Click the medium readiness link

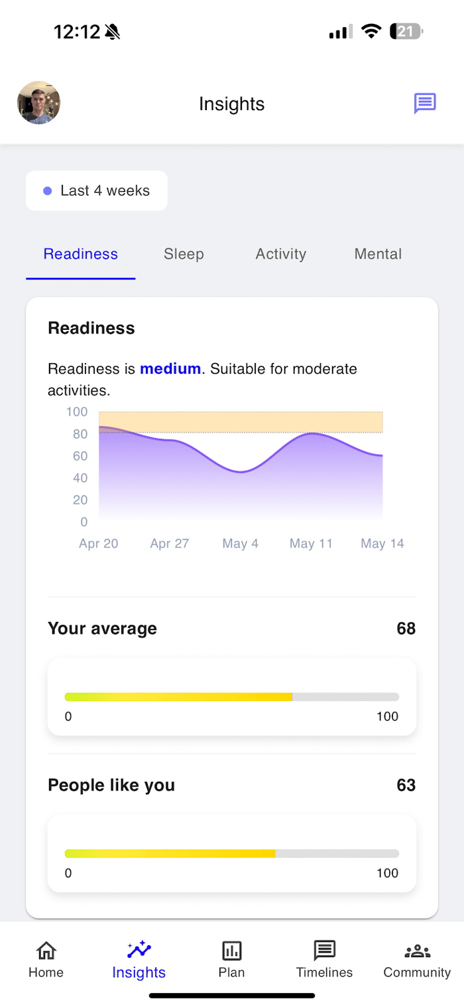tap(170, 368)
